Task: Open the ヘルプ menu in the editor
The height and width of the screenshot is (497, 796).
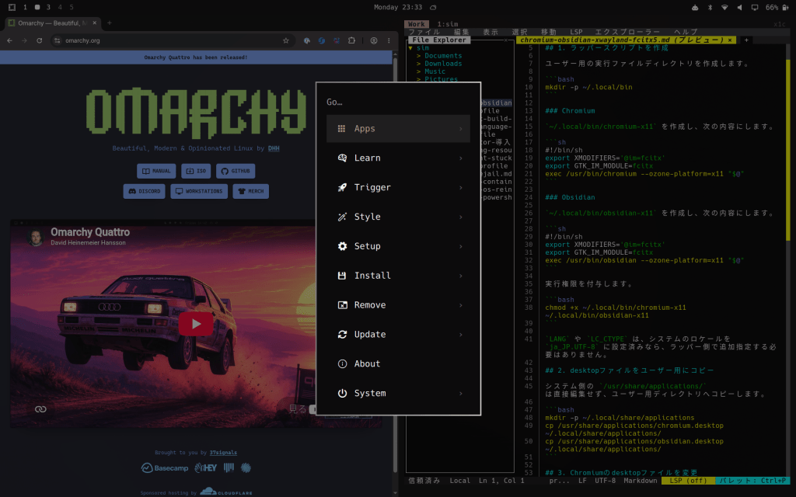Action: (x=686, y=32)
